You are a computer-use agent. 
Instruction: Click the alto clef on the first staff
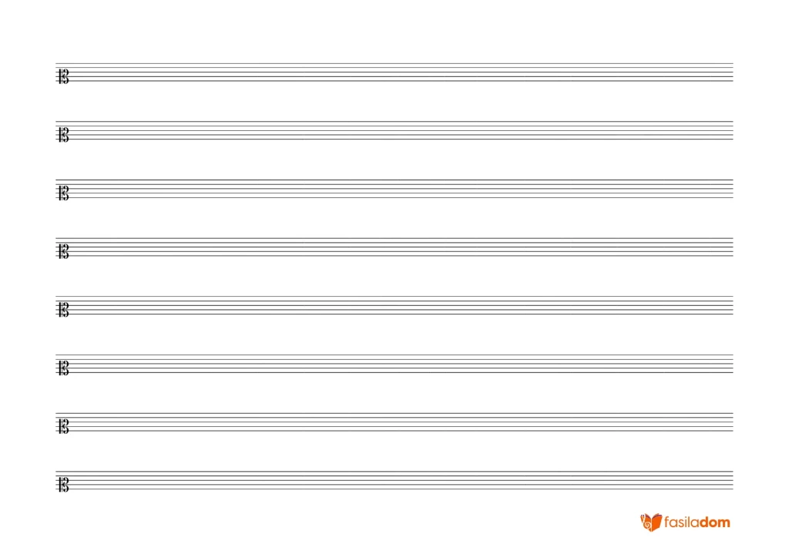(63, 76)
